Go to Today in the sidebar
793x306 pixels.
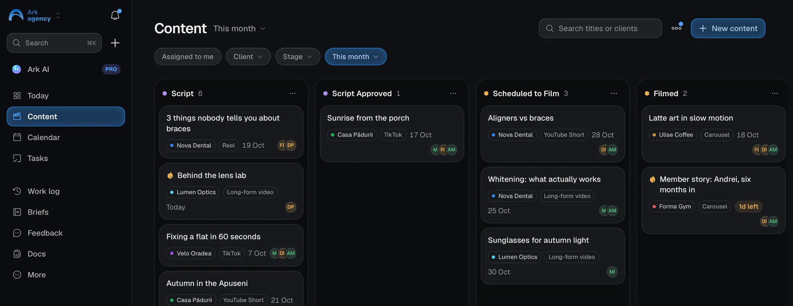(x=66, y=96)
